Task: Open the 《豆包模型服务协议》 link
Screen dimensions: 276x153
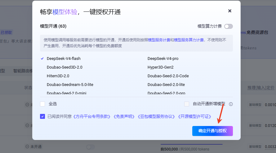Action: [156, 117]
